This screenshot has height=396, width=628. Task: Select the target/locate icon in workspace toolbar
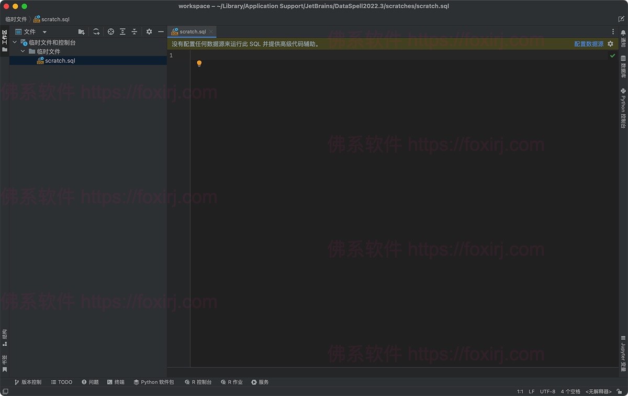pyautogui.click(x=111, y=31)
